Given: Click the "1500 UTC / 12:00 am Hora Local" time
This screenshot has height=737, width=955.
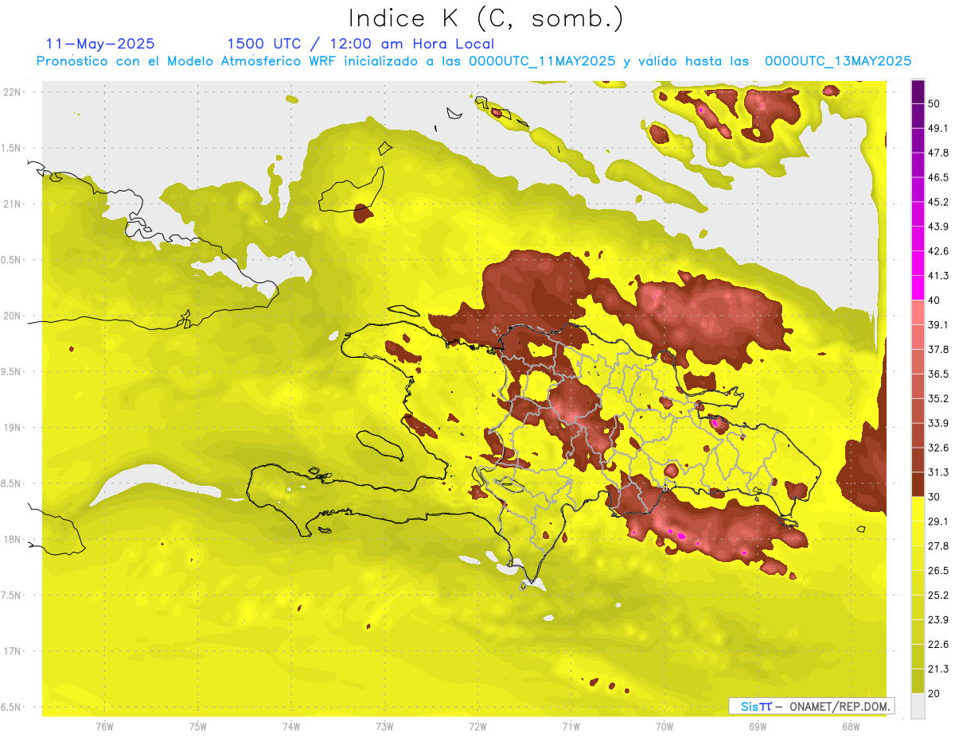Looking at the screenshot, I should [x=361, y=44].
